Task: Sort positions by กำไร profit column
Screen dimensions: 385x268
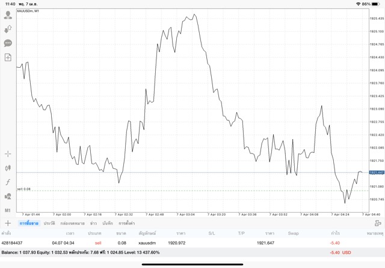Action: [334, 233]
